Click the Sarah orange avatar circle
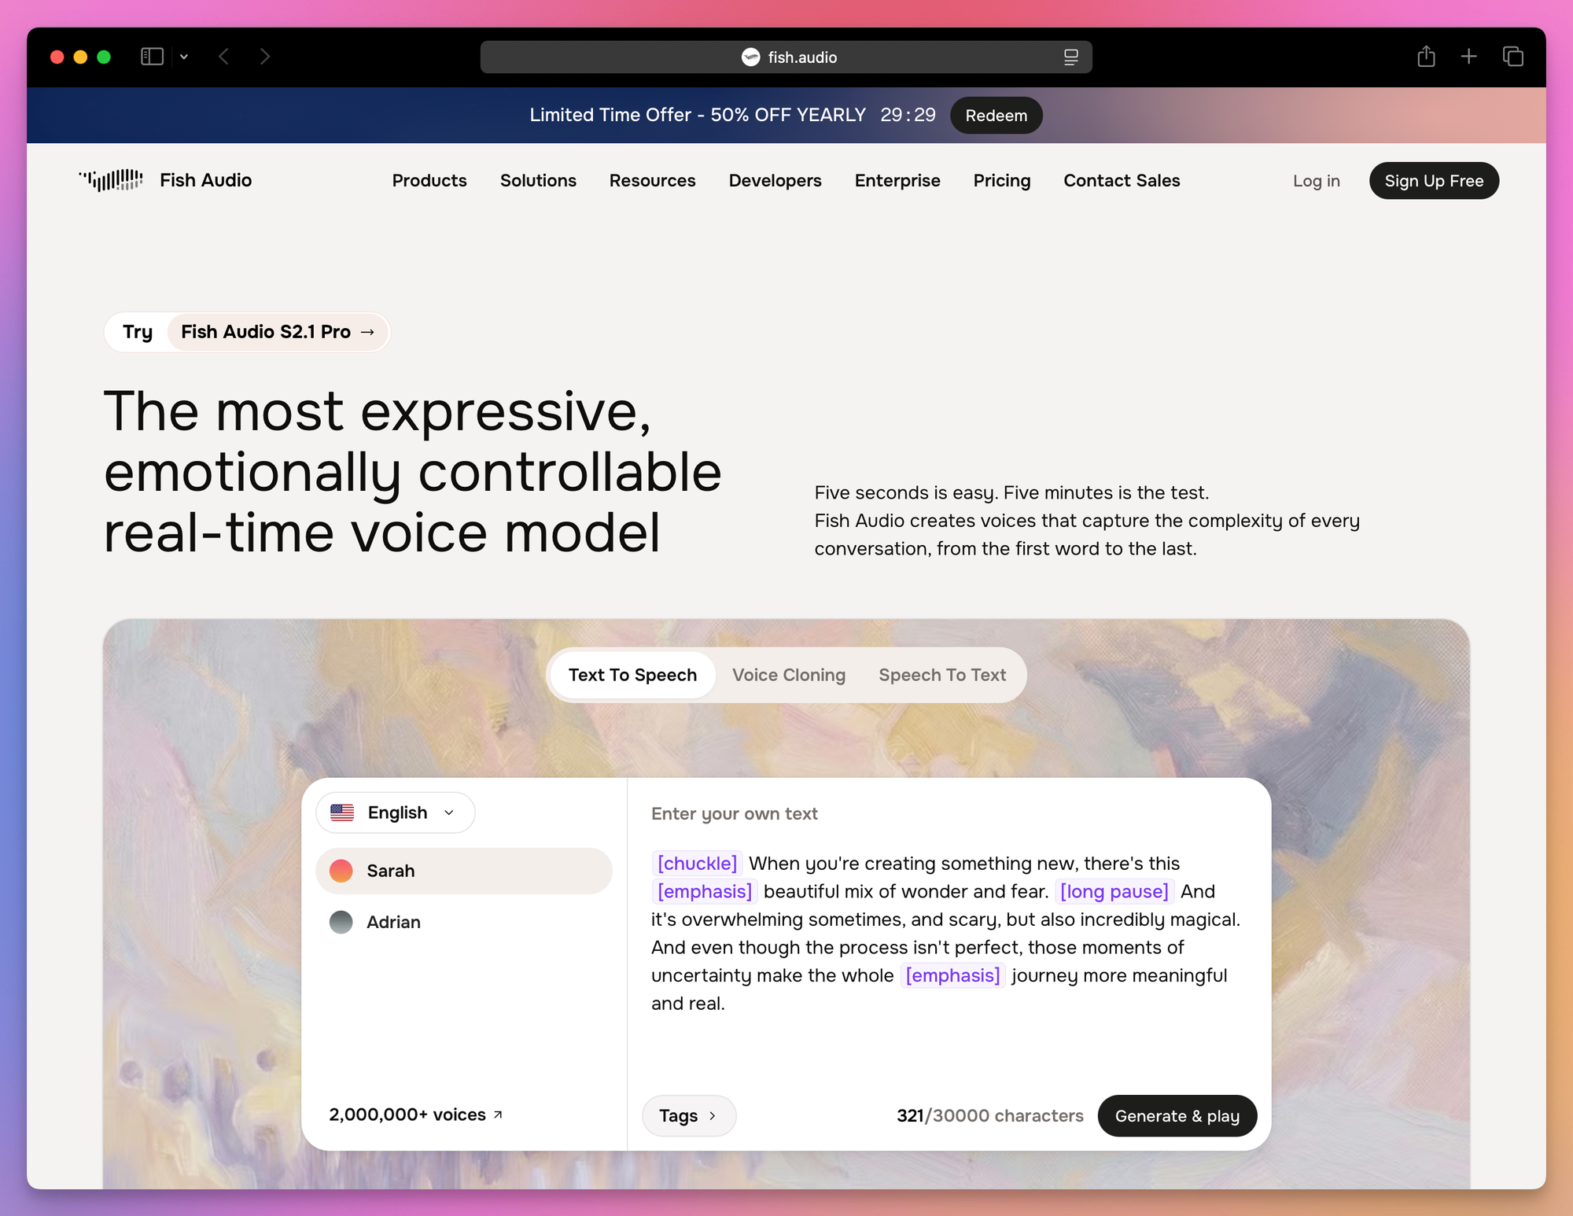This screenshot has height=1216, width=1573. click(341, 871)
